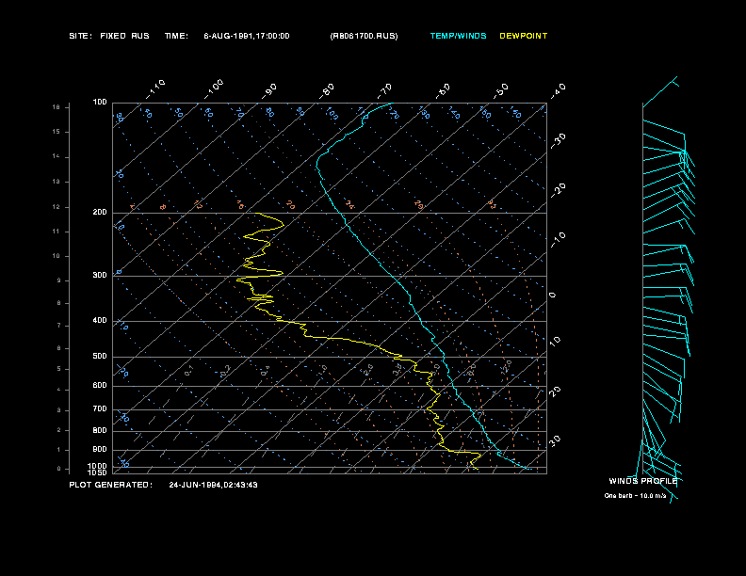Click the (R9061700.RUS) file name
746x576 pixels.
click(x=364, y=36)
